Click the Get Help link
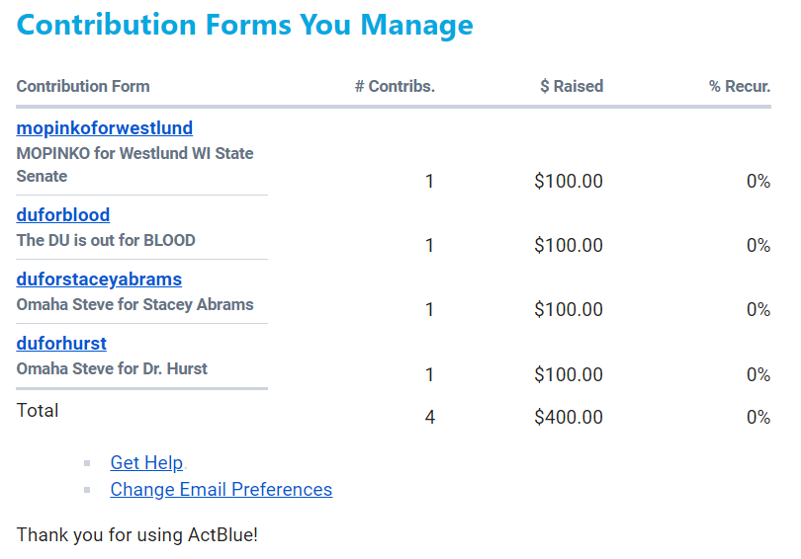This screenshot has height=559, width=801. click(146, 463)
